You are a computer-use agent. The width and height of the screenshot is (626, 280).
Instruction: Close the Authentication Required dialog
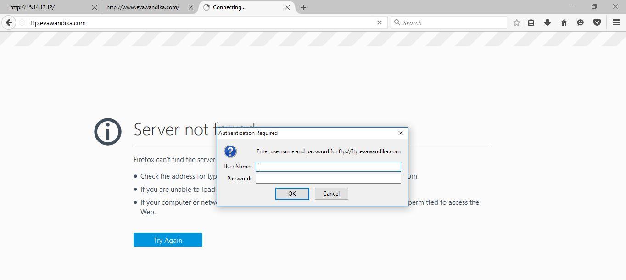pyautogui.click(x=401, y=133)
